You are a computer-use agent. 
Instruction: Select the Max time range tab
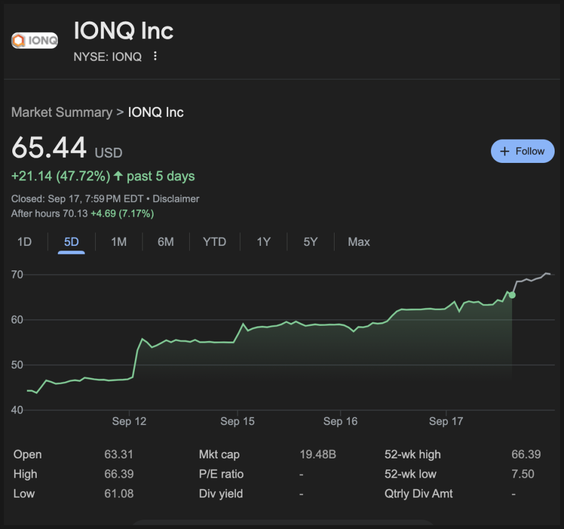[x=358, y=242]
